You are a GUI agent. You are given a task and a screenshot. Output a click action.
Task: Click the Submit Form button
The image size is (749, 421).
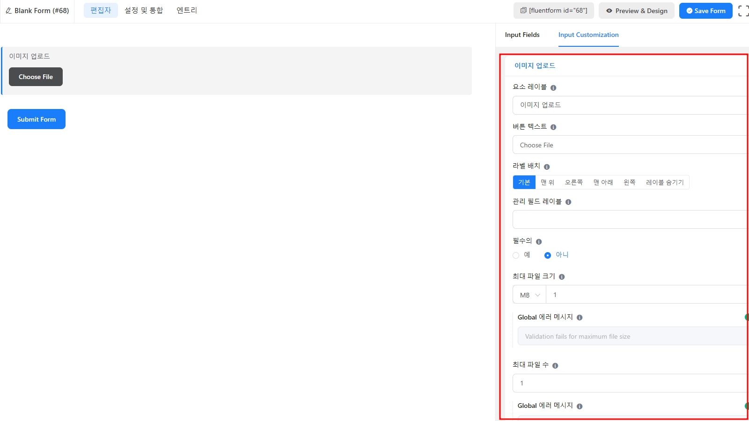tap(37, 119)
